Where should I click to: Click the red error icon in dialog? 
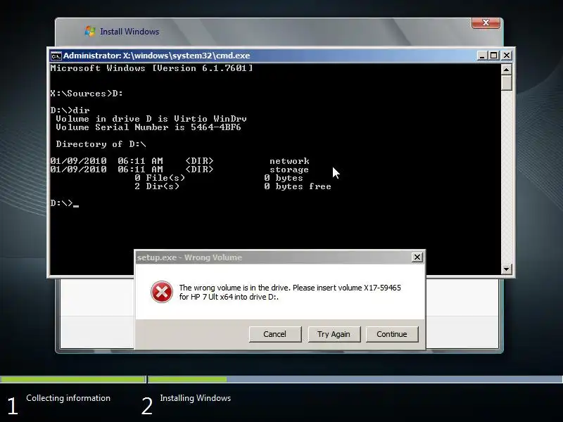162,292
